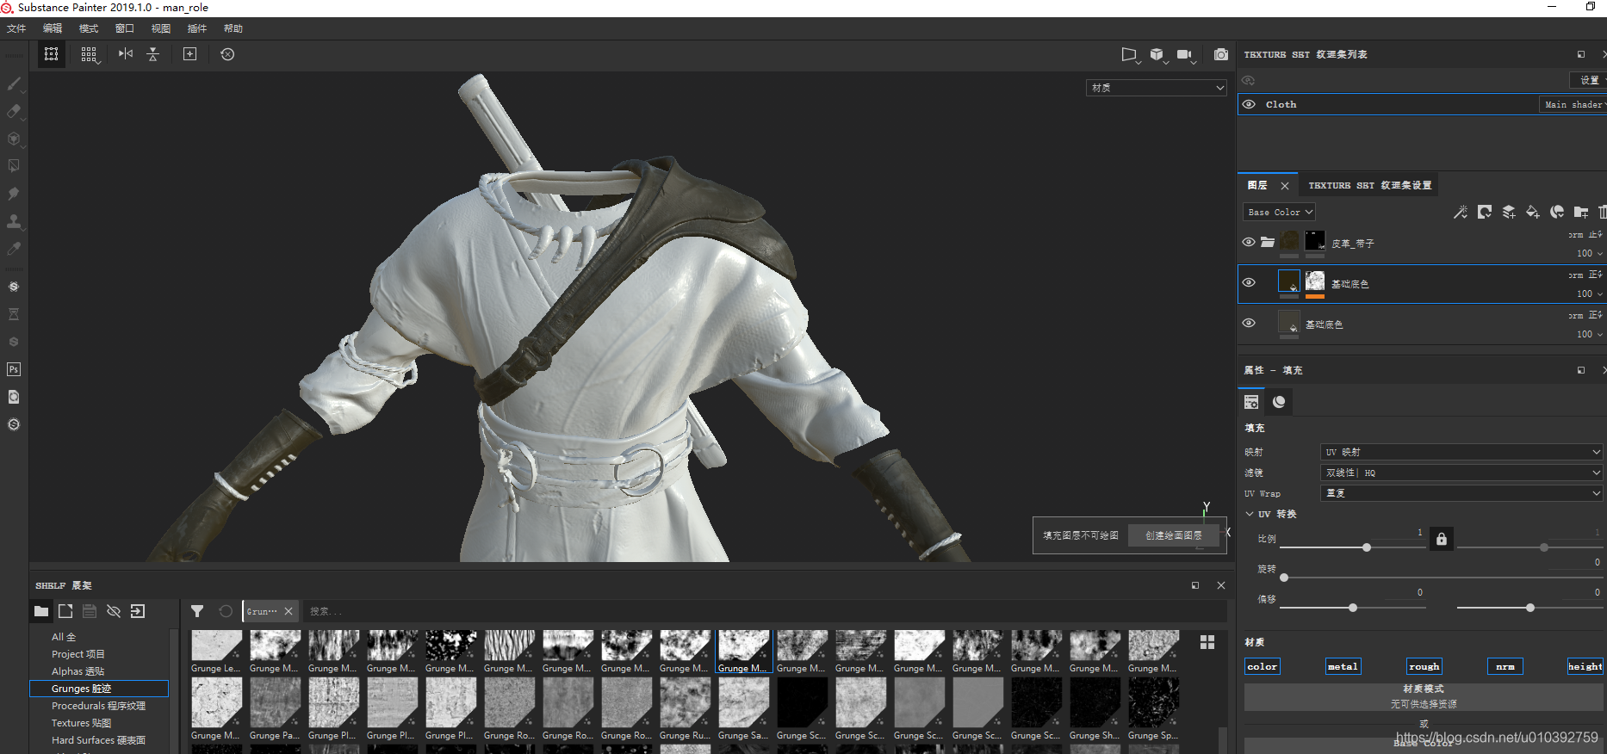
Task: Toggle visibility of selected 基础底色 layer with mask
Action: (1249, 282)
